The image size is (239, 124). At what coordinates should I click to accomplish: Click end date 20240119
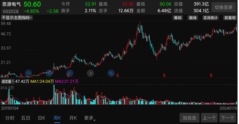[228, 108]
